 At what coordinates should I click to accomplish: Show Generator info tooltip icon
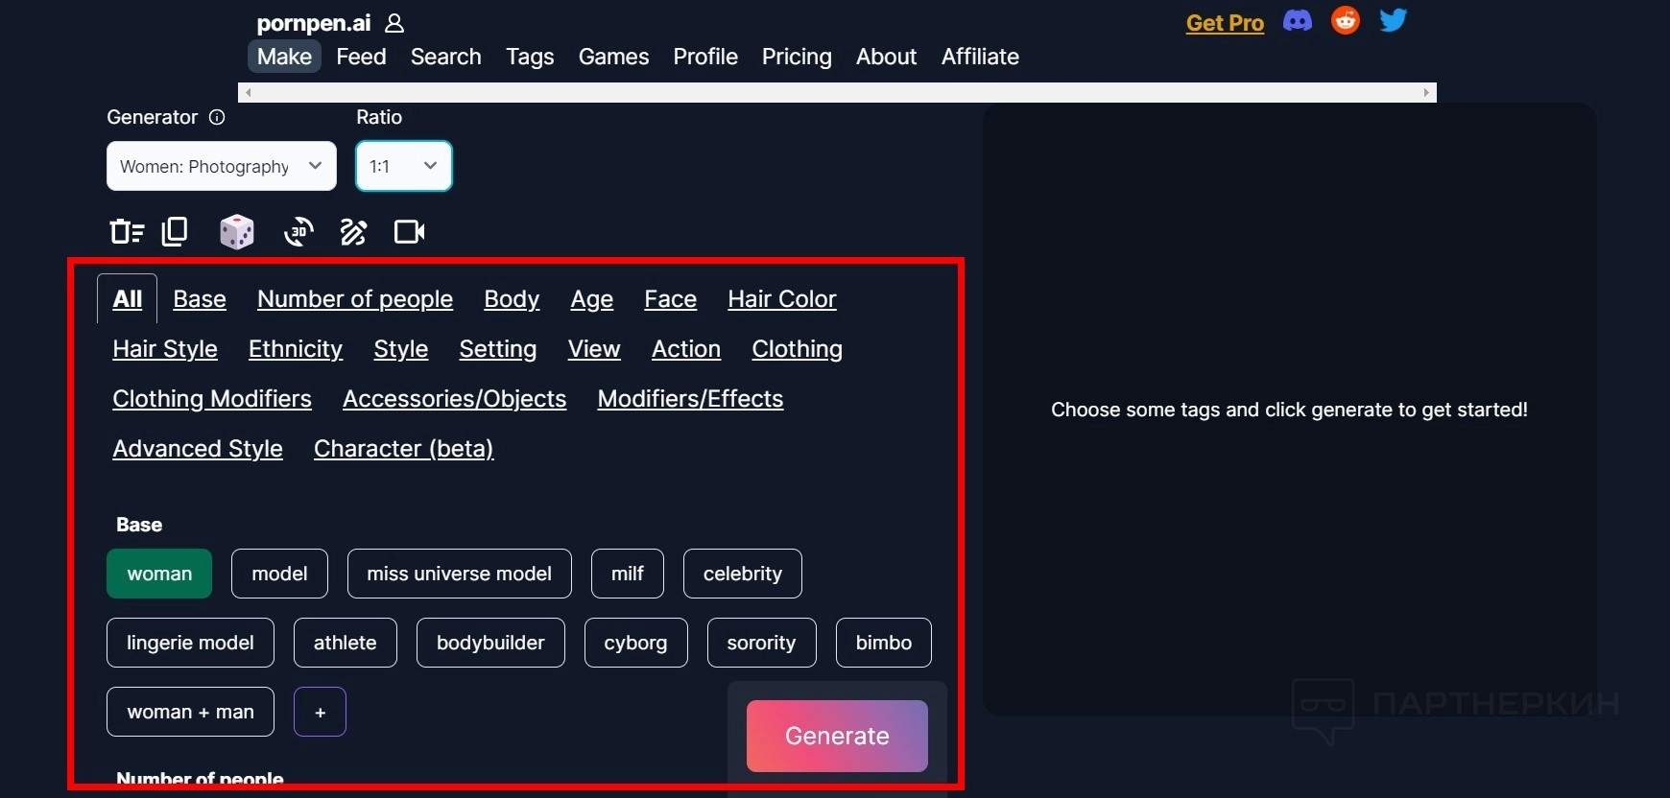pos(217,117)
